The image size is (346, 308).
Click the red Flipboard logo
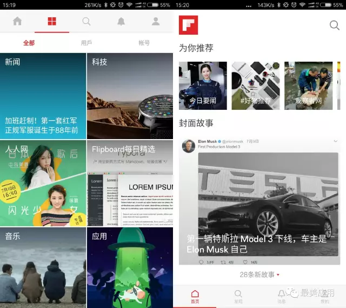click(188, 25)
